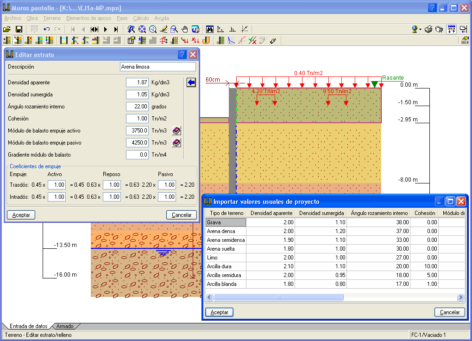Click Gradiente módulo de balasto field

pos(137,155)
